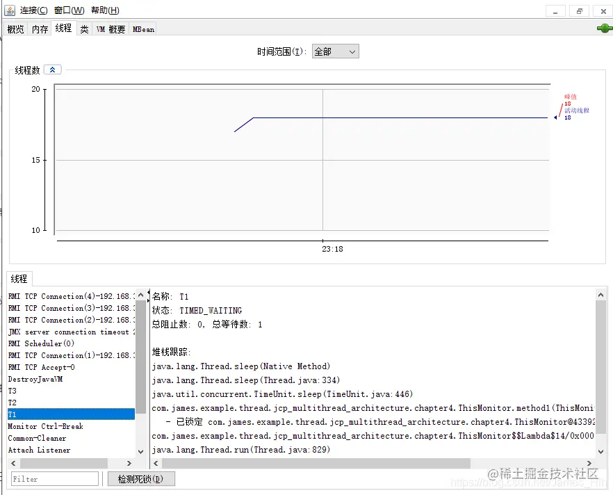Click thread list scroll left arrow

(x=13, y=463)
